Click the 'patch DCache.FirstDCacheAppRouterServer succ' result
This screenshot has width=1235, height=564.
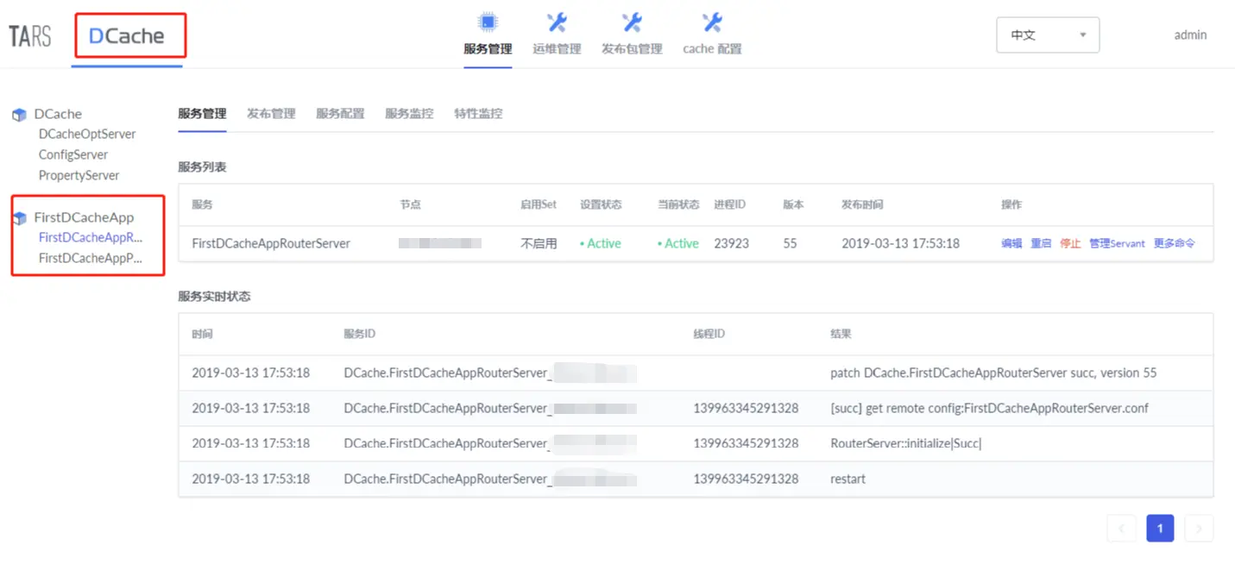coord(993,373)
